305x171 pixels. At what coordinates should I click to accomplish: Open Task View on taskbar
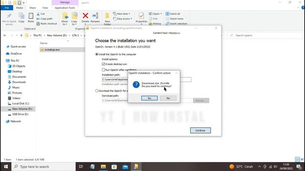tap(81, 167)
